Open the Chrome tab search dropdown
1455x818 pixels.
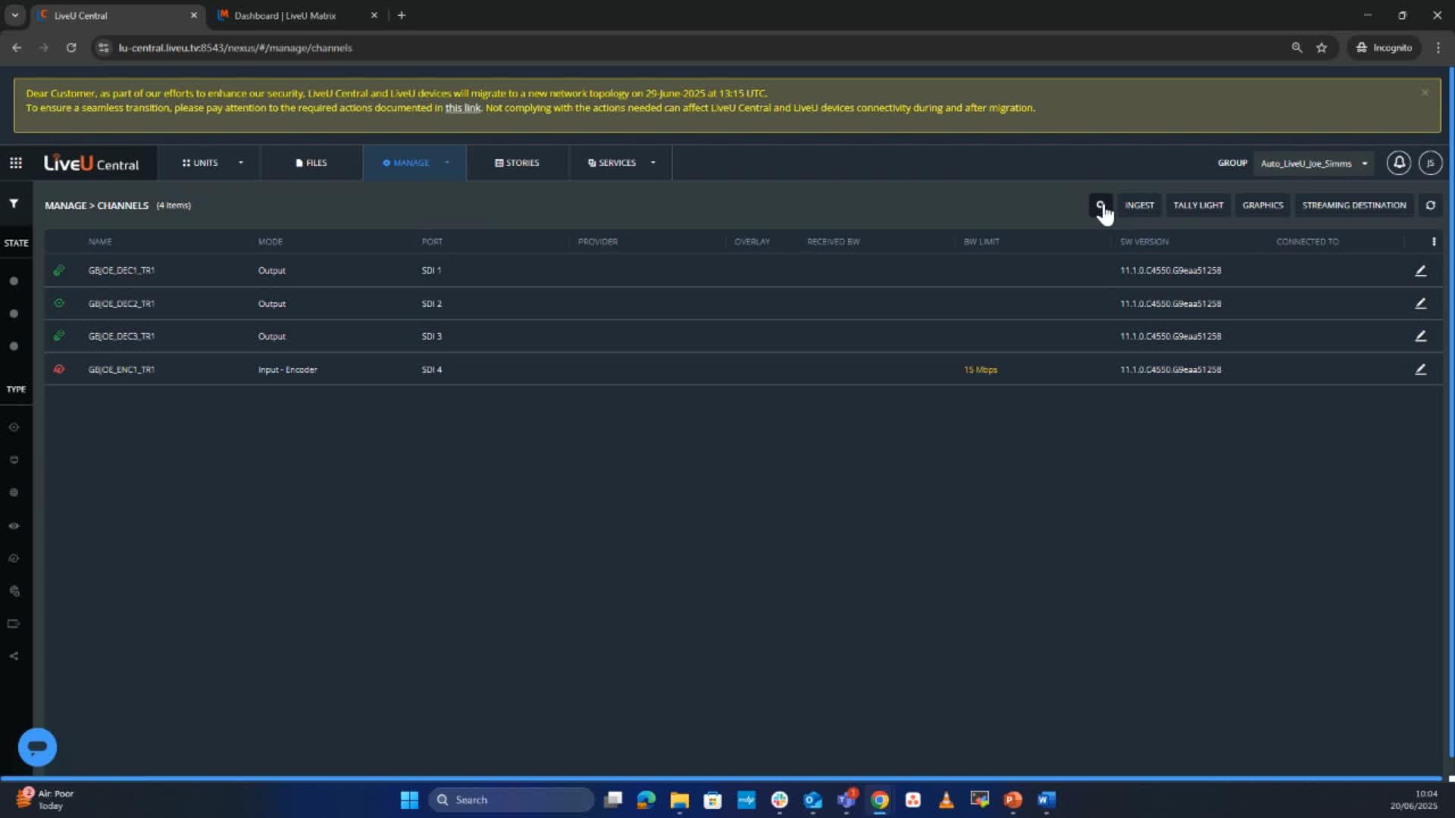(x=14, y=15)
